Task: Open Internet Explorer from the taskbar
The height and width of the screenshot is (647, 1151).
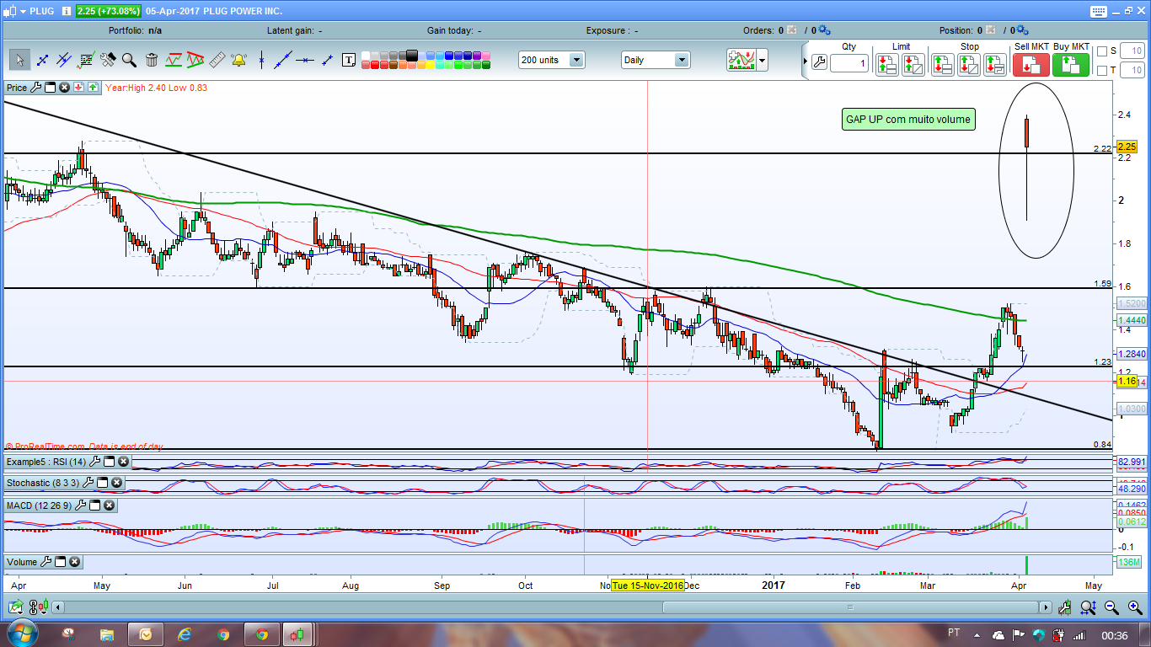Action: coord(185,634)
